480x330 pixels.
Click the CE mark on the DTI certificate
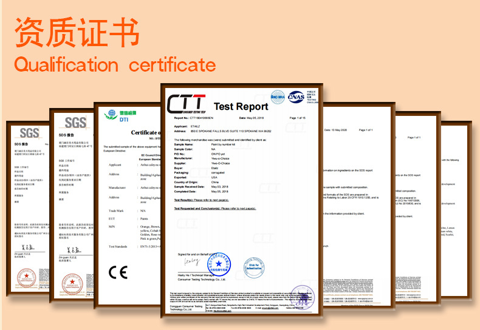[x=118, y=272]
